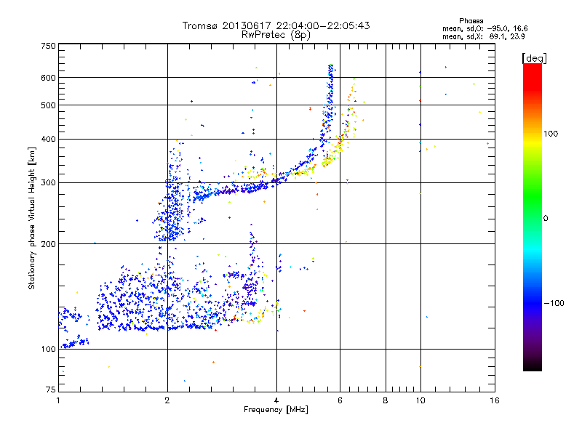
Task: Click the 'mean, sd,X: 89.1, 23.9' readout
Action: pos(483,36)
